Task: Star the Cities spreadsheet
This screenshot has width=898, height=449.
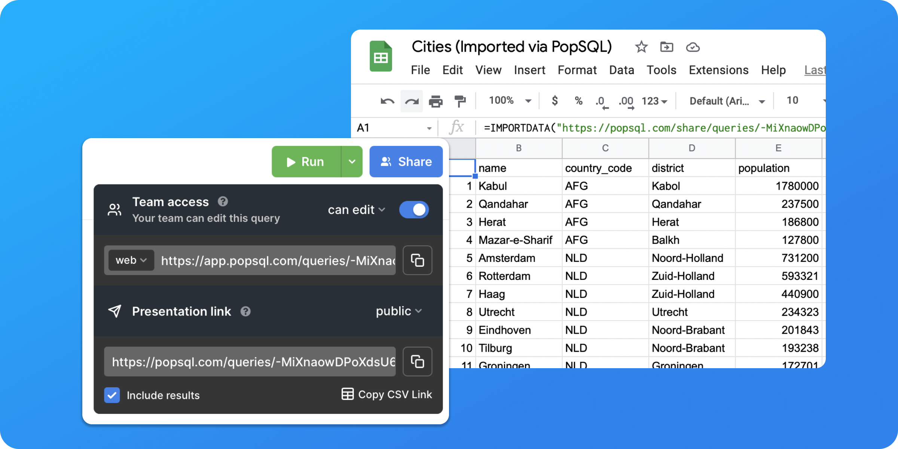Action: 641,47
